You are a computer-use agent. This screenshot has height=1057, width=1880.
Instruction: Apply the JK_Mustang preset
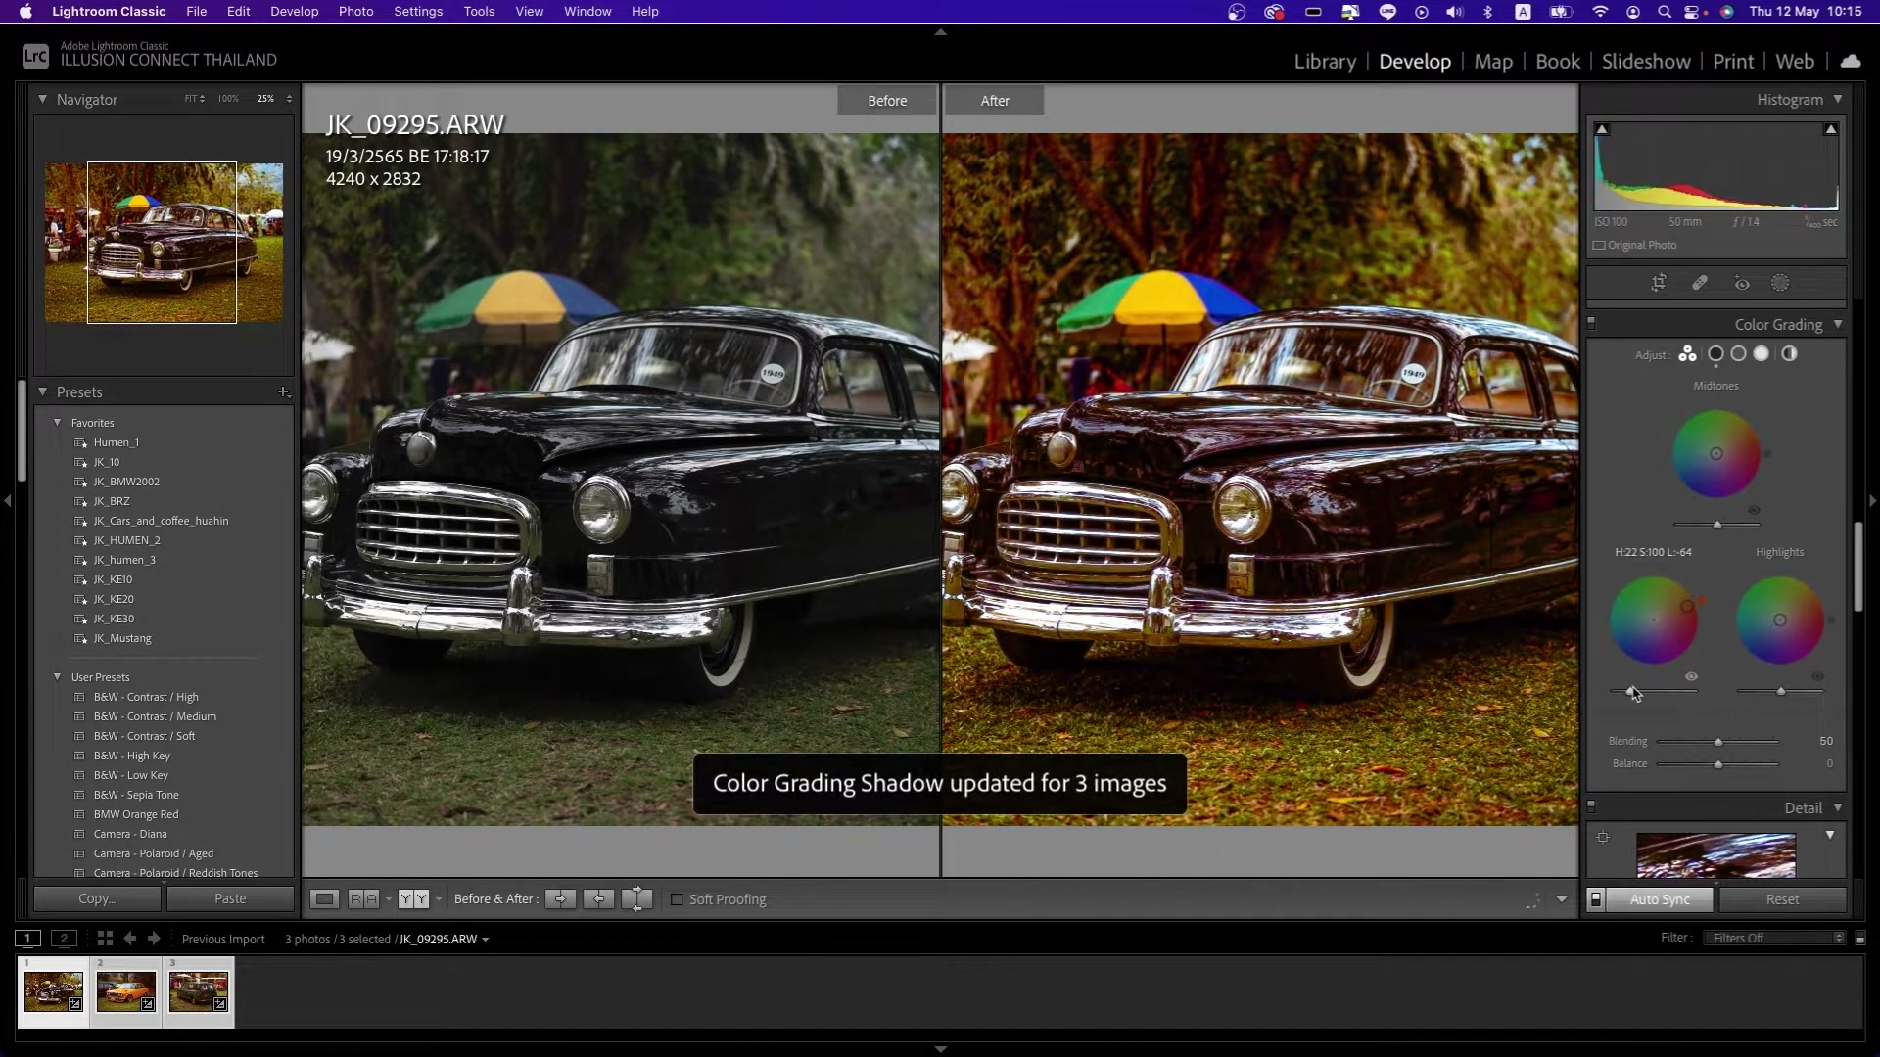click(x=122, y=638)
